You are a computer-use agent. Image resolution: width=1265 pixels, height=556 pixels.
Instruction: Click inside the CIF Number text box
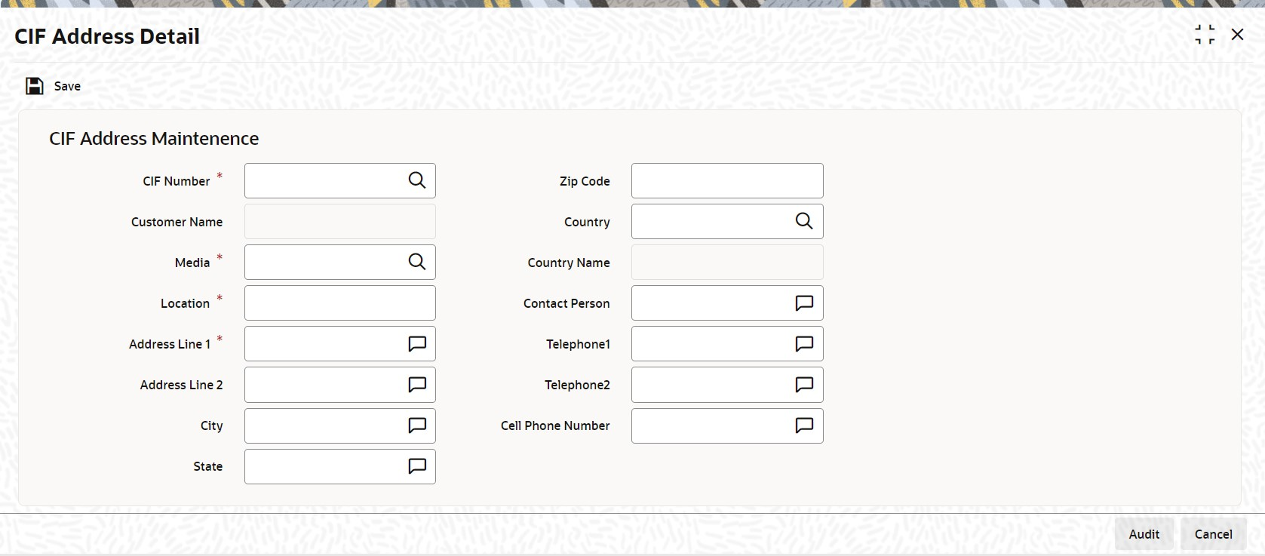pyautogui.click(x=324, y=181)
